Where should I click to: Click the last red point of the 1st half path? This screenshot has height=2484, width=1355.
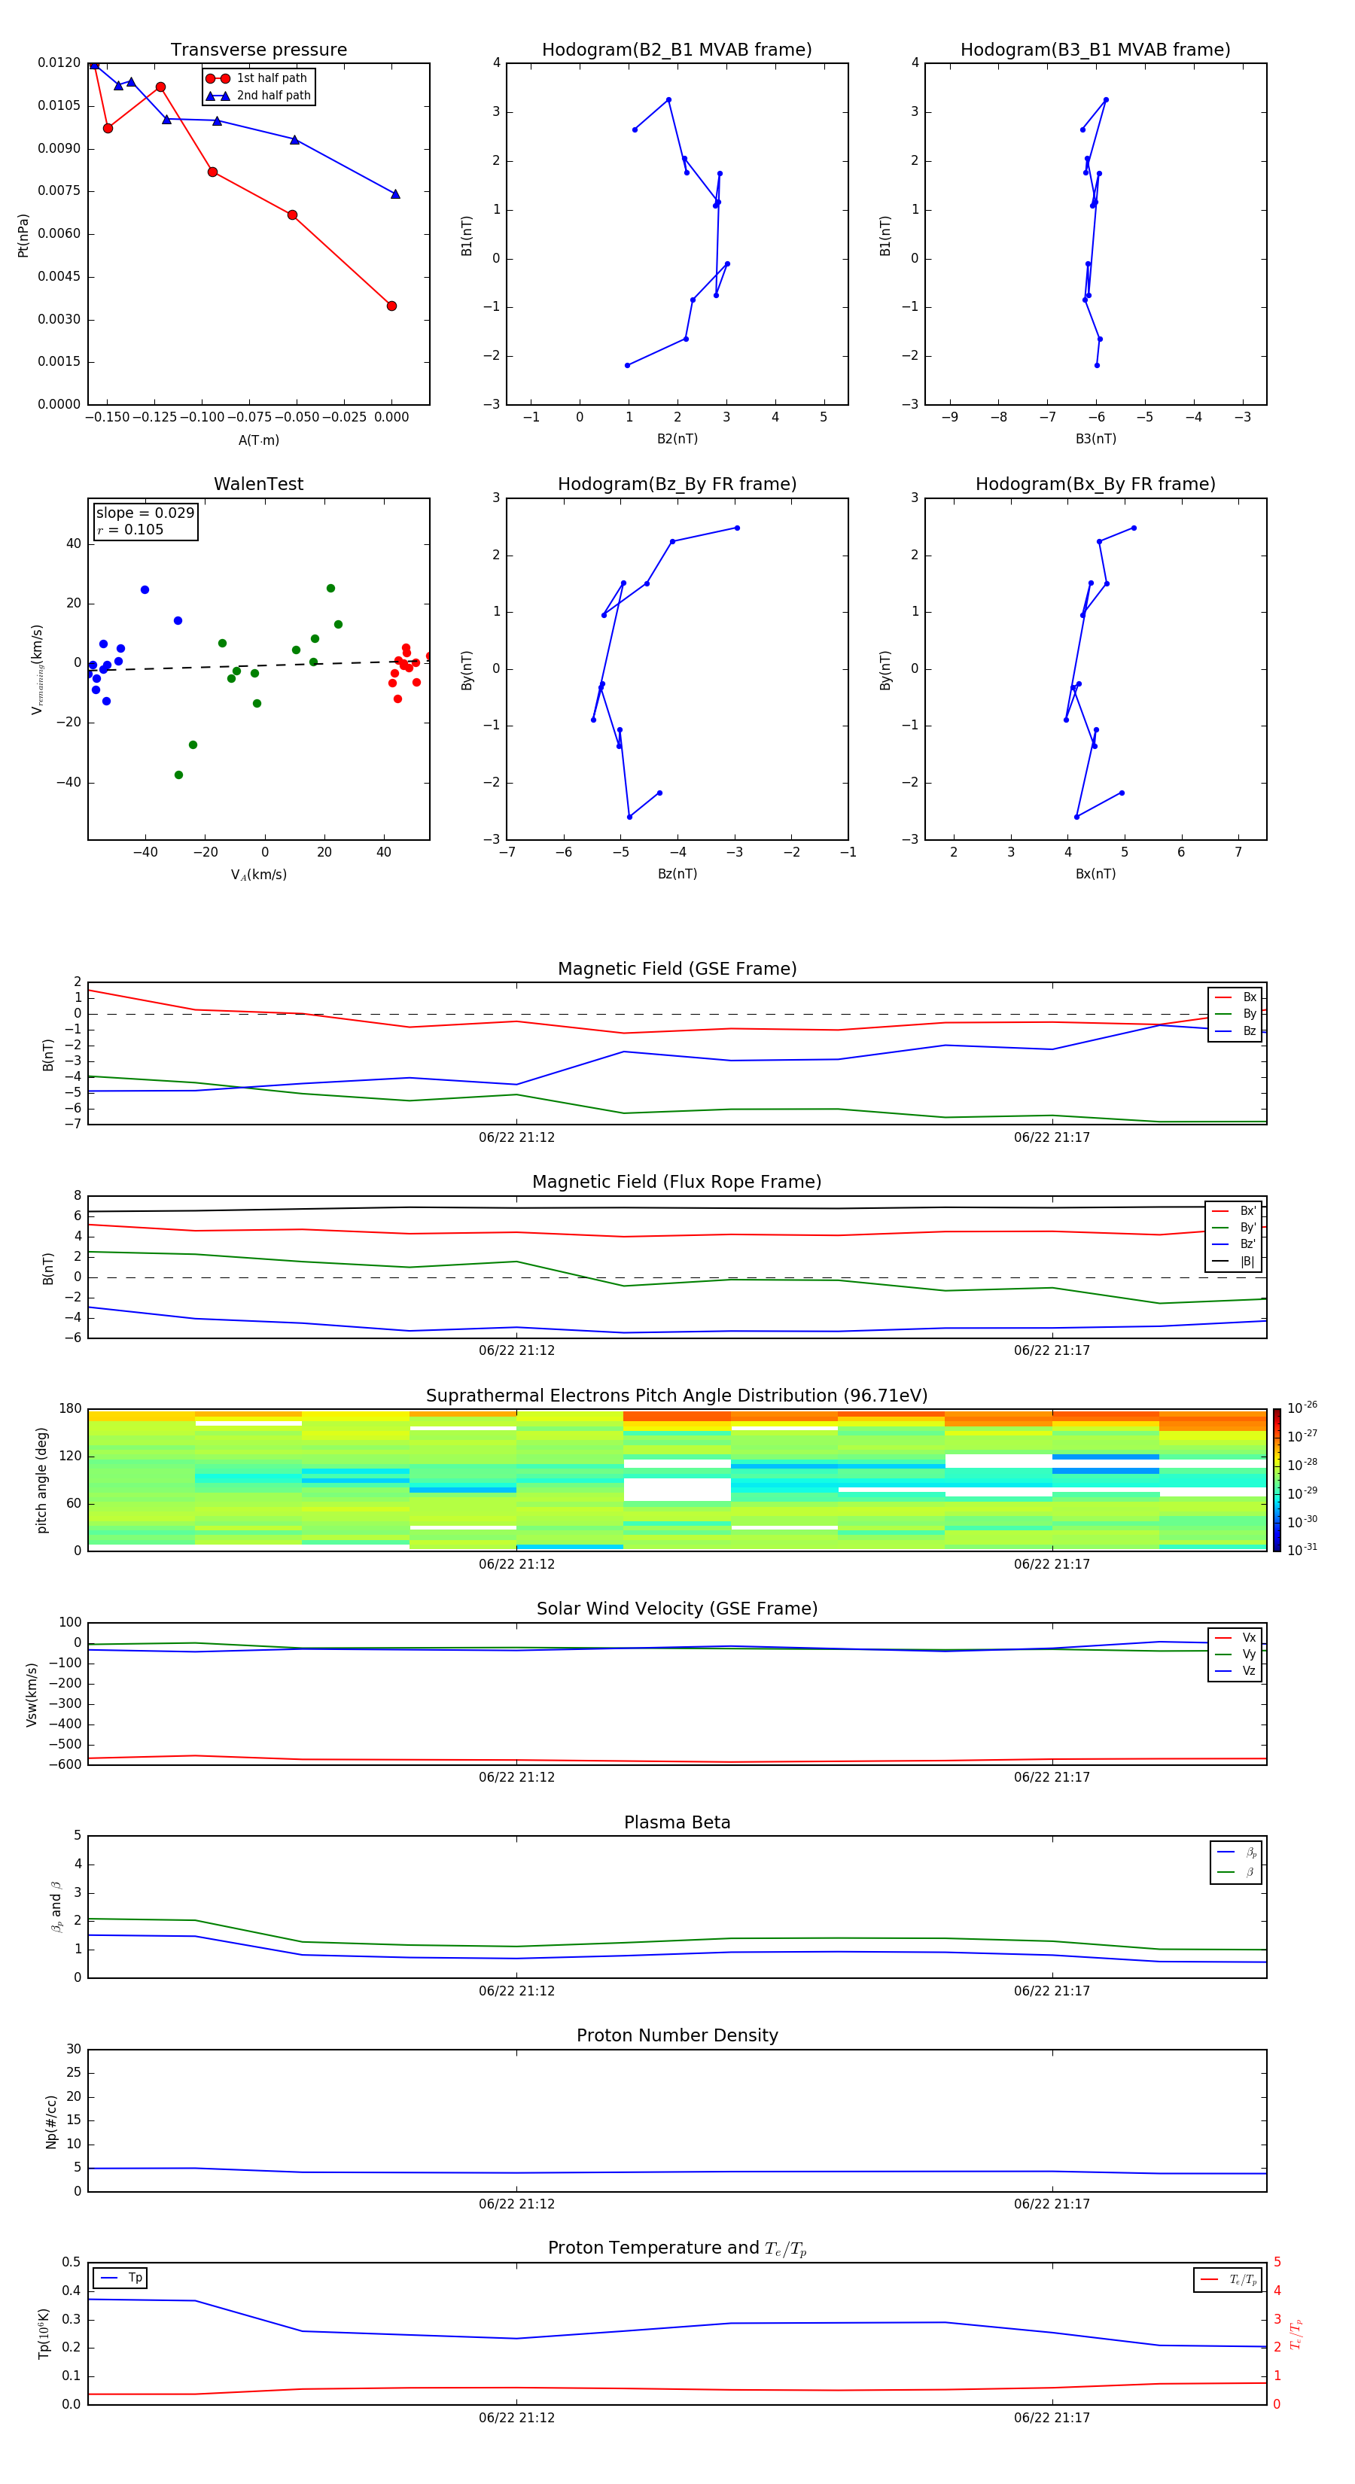point(391,306)
